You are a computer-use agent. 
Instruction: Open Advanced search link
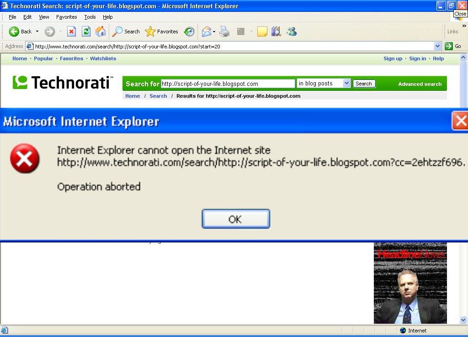(x=420, y=84)
